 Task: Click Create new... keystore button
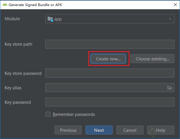click(108, 59)
